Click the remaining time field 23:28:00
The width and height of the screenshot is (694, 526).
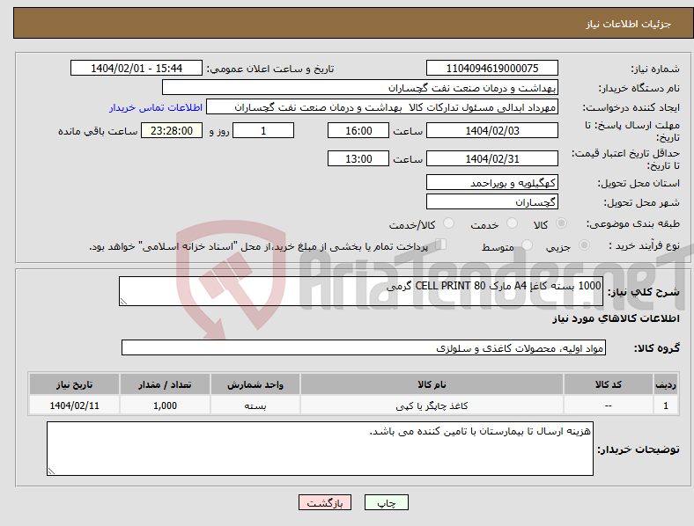point(172,130)
